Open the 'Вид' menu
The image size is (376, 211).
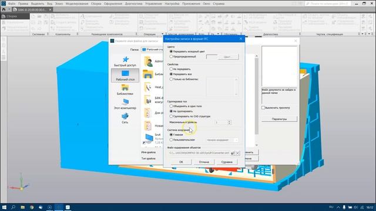(x=49, y=4)
